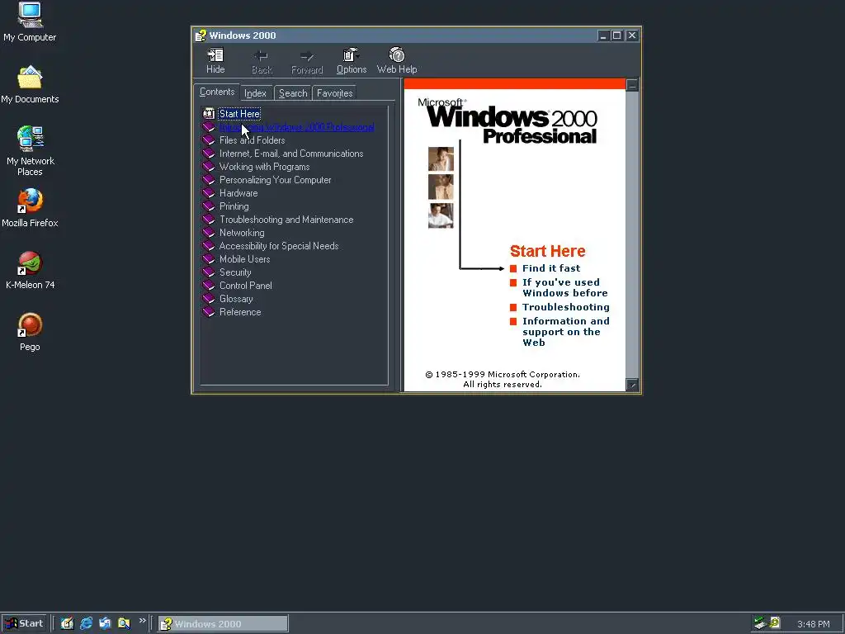Click the Hide toolbar button
The image size is (845, 634).
215,61
